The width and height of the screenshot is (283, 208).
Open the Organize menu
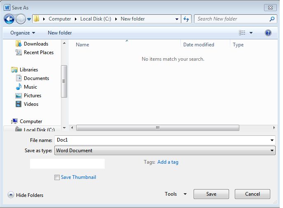click(23, 33)
